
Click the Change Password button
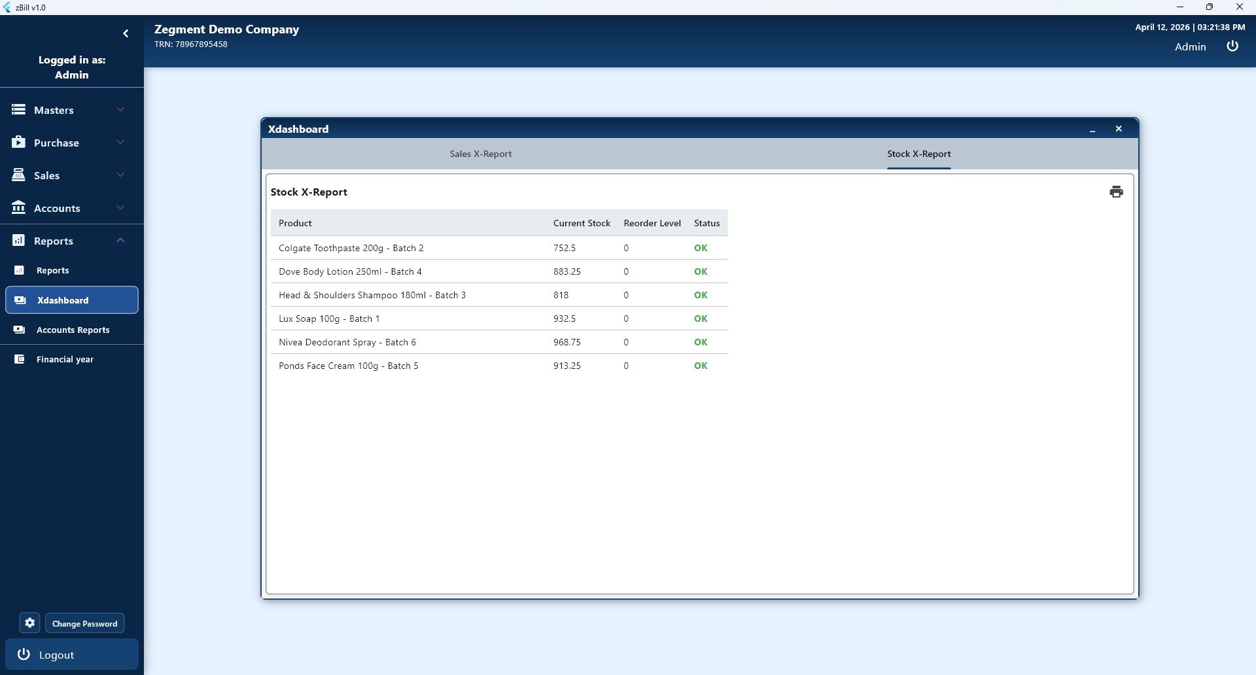tap(84, 623)
